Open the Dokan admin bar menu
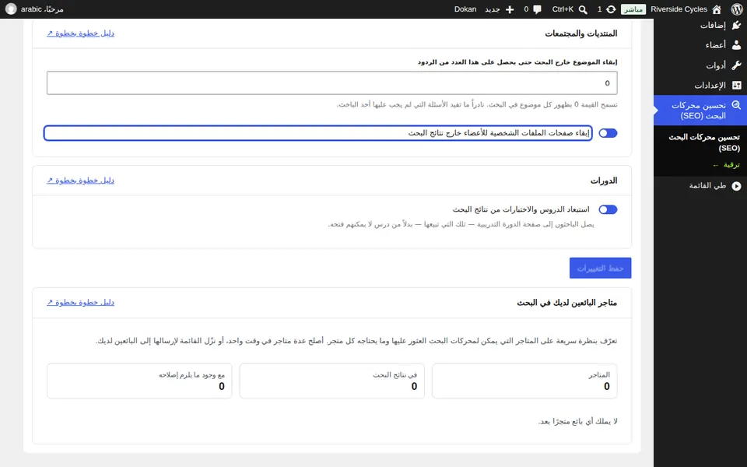The height and width of the screenshot is (467, 747). pos(465,9)
